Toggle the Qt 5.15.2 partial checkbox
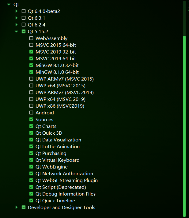Image resolution: width=189 pixels, height=218 pixels. tap(24, 31)
